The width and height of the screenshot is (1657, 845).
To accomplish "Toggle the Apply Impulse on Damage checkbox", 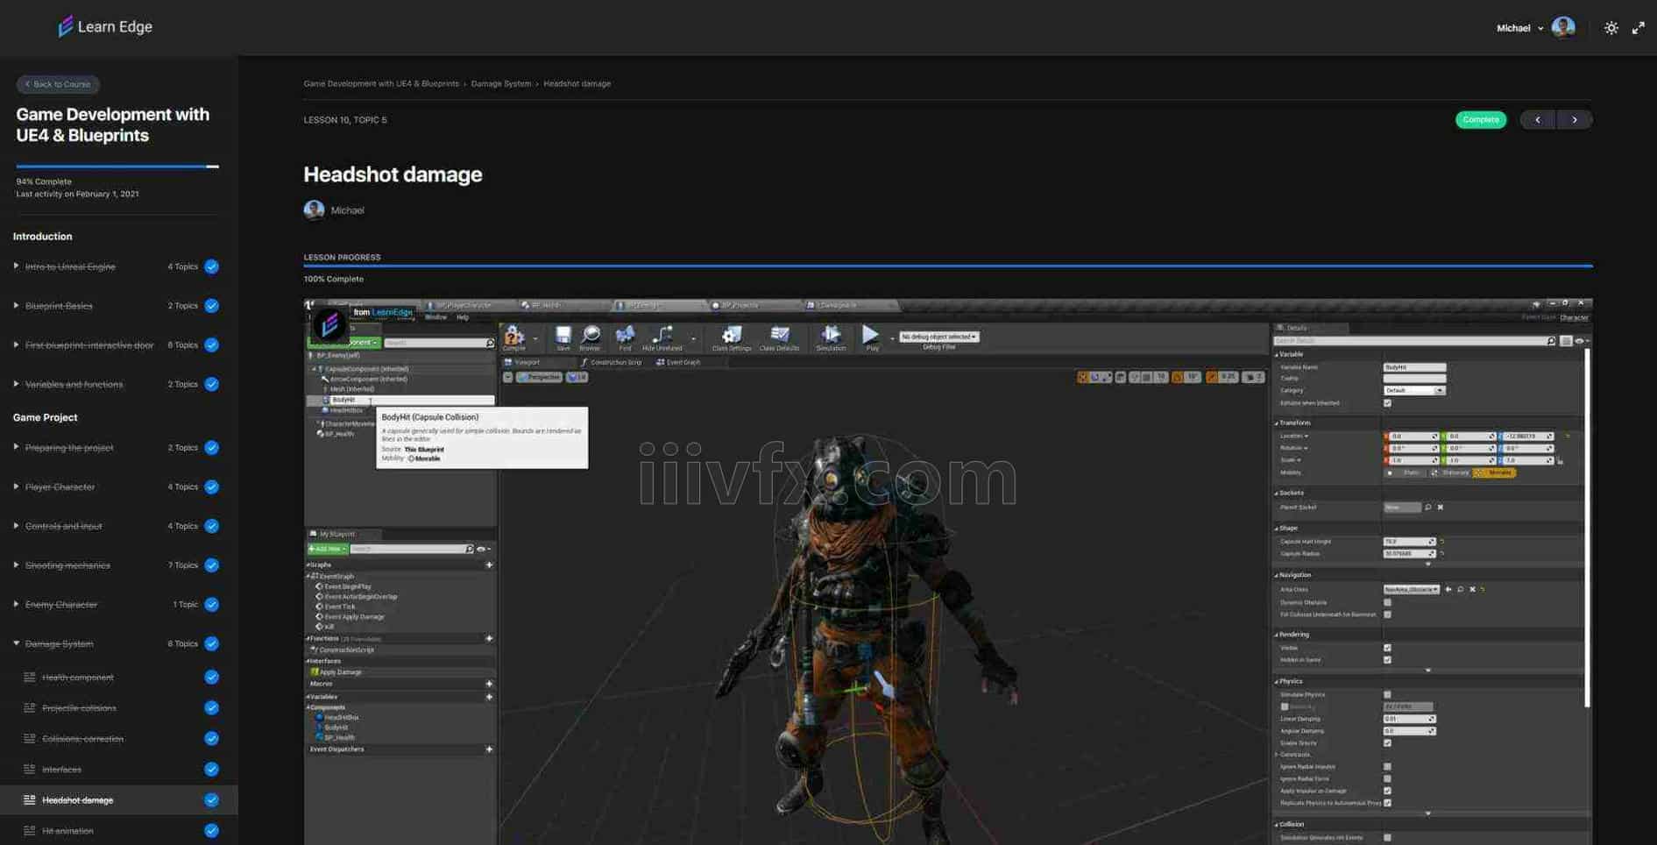I will click(1387, 791).
